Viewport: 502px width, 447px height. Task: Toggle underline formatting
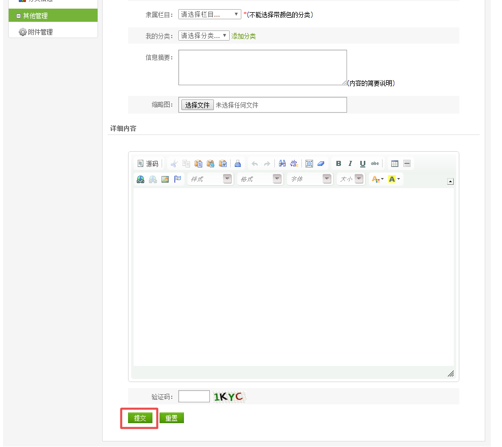[x=362, y=163]
